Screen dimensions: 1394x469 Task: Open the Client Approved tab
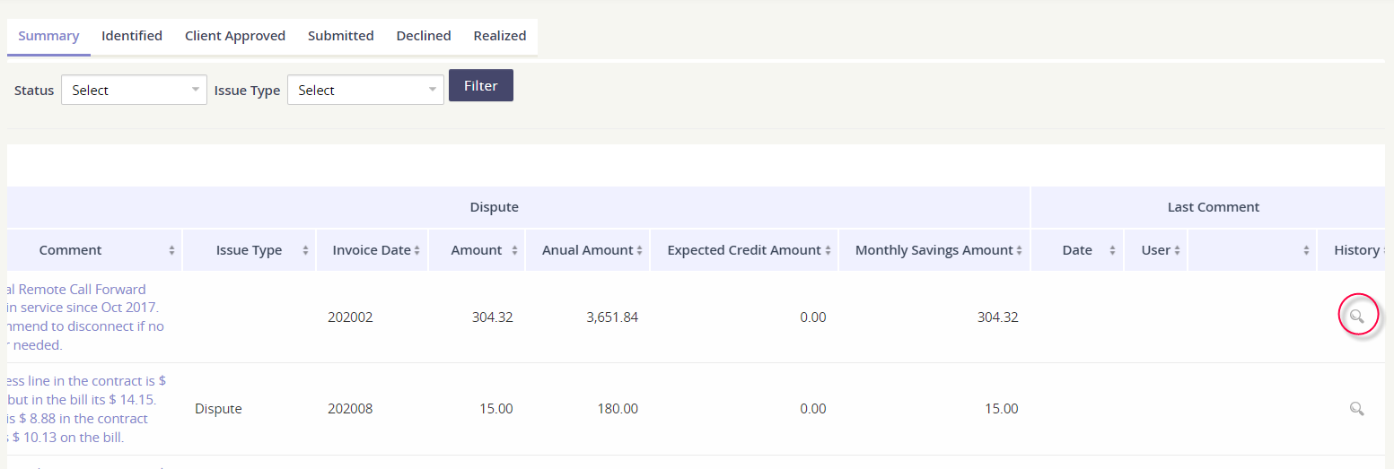click(x=235, y=36)
